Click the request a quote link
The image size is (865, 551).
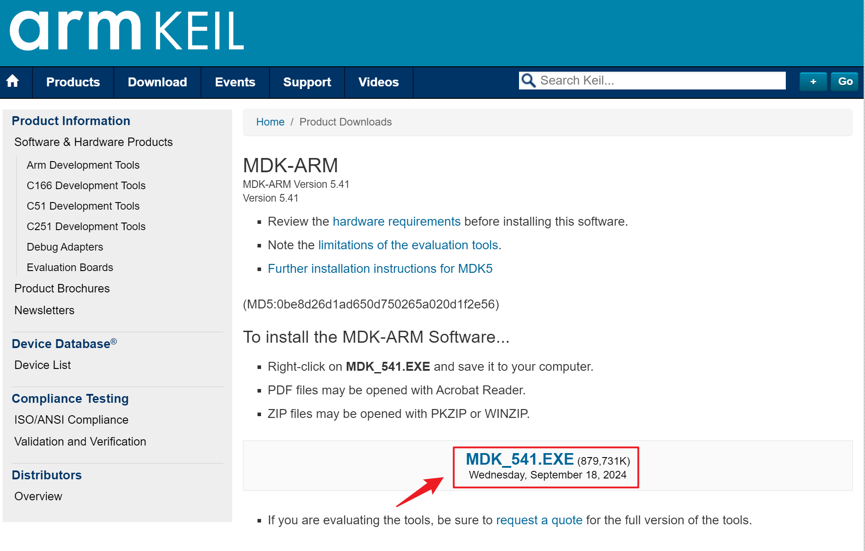(x=539, y=520)
